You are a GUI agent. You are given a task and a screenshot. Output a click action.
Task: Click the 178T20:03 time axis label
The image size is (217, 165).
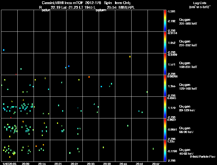(x=9, y=164)
